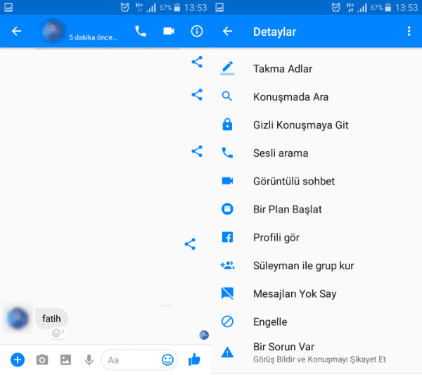Viewport: 422px width, 375px height.
Task: Open the emoji picker smiley icon
Action: pyautogui.click(x=167, y=360)
